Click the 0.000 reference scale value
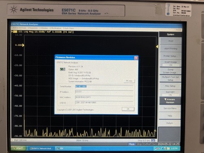Viewport: 204px width, 153px height. (x=18, y=45)
